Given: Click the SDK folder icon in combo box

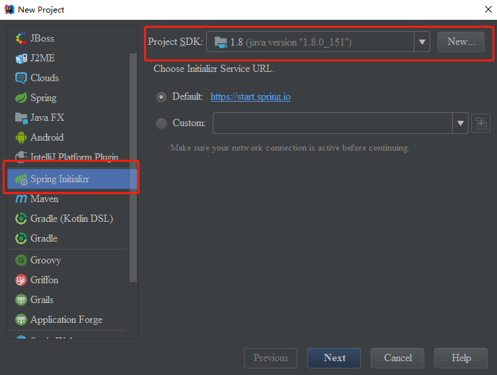Looking at the screenshot, I should (221, 42).
